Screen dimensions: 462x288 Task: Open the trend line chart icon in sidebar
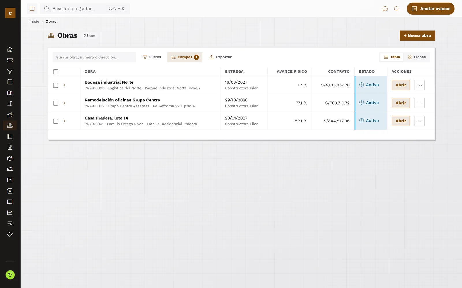tap(10, 213)
